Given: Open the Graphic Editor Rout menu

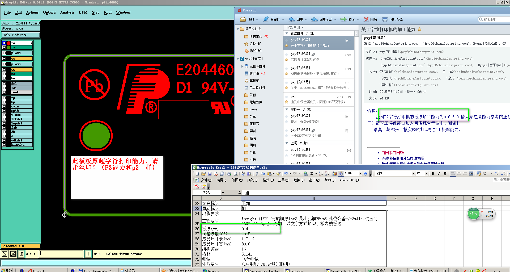Looking at the screenshot, I should [108, 12].
